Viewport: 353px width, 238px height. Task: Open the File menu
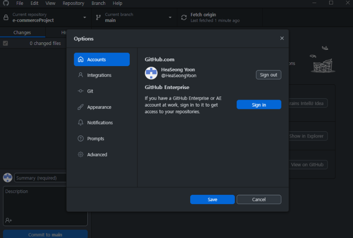tap(19, 3)
